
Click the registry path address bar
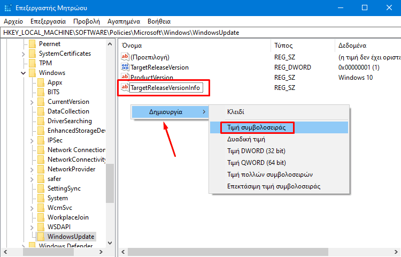(x=200, y=33)
